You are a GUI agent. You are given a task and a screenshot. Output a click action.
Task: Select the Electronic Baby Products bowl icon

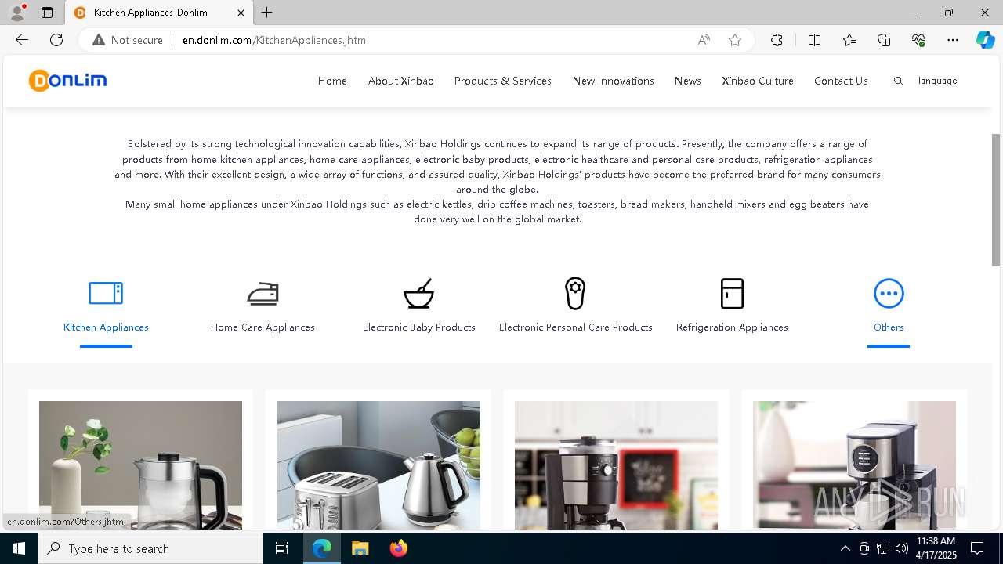pyautogui.click(x=419, y=293)
